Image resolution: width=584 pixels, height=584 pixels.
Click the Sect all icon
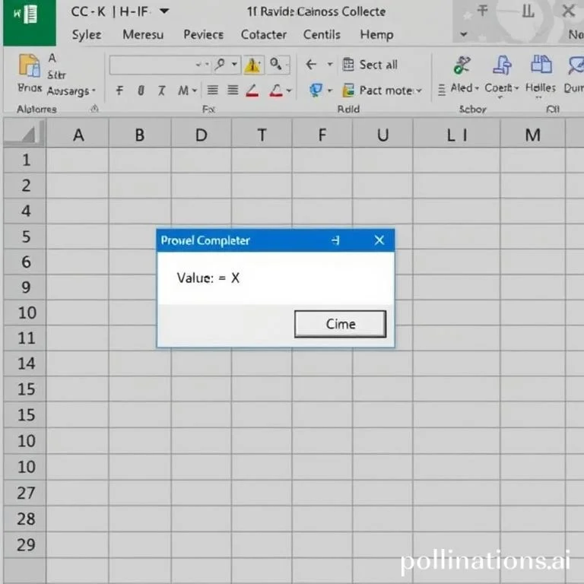[x=348, y=65]
